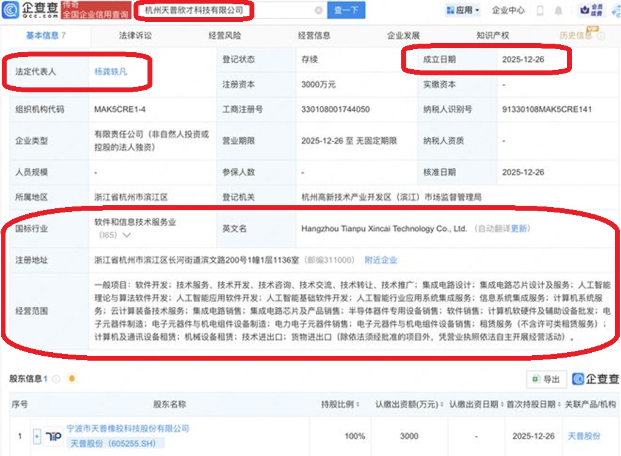Sort by 认缴出资额(万元) column header

tap(410, 404)
